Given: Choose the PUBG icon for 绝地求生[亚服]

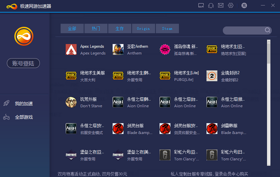Looking at the screenshot, I should coord(212,49).
